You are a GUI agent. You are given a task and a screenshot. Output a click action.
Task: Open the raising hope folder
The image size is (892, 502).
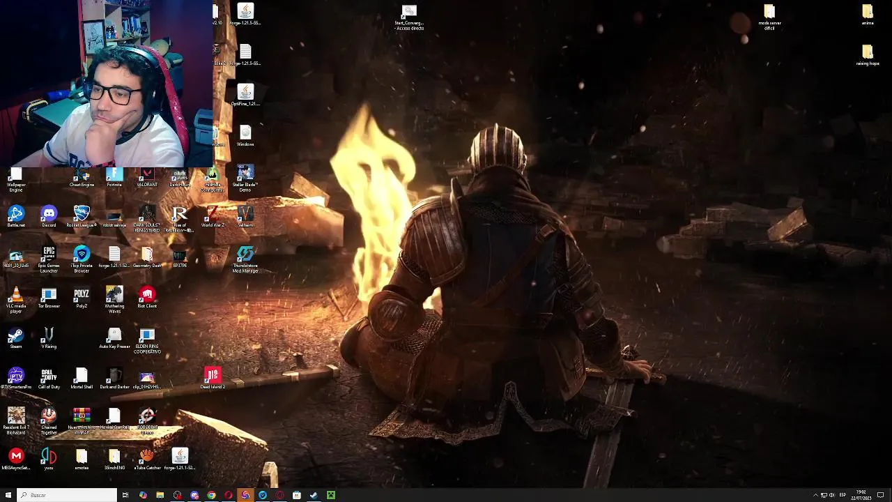868,55
